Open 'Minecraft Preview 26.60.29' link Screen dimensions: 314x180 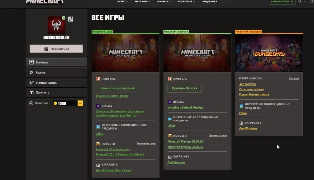(185, 147)
